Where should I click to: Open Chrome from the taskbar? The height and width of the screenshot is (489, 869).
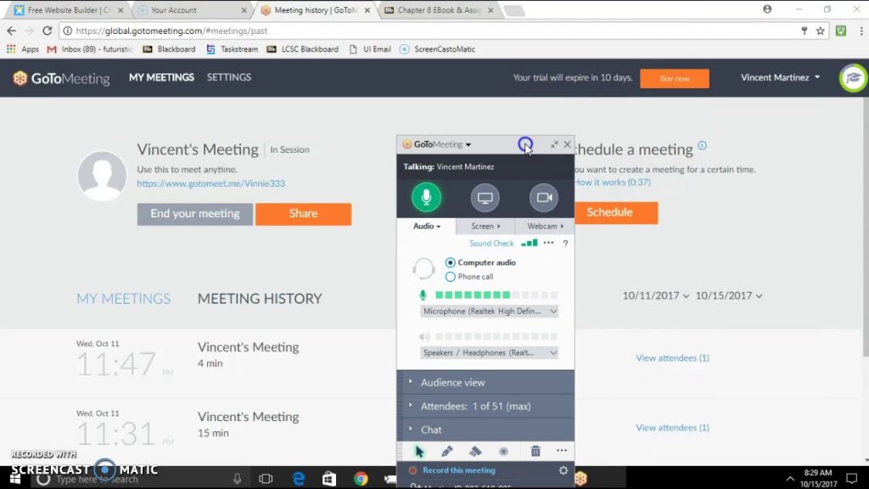361,479
